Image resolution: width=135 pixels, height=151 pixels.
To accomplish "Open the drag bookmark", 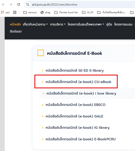I will (45, 12).
